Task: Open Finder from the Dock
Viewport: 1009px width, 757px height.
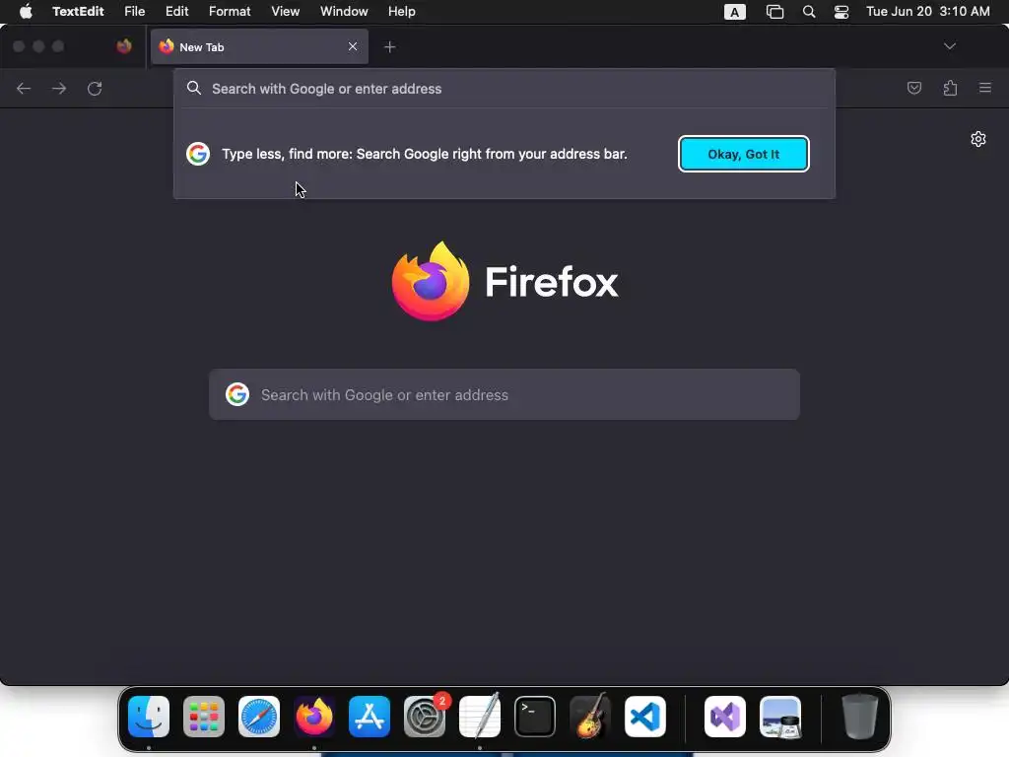Action: pos(149,717)
